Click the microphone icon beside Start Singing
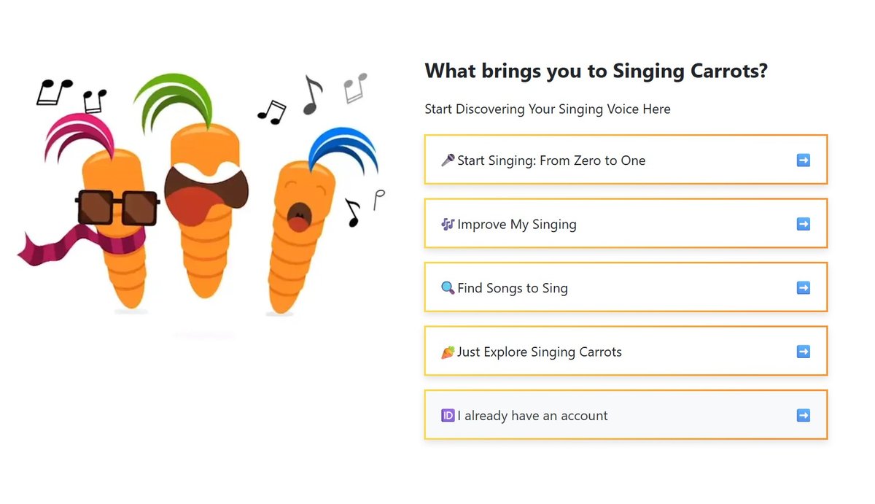 [x=448, y=160]
